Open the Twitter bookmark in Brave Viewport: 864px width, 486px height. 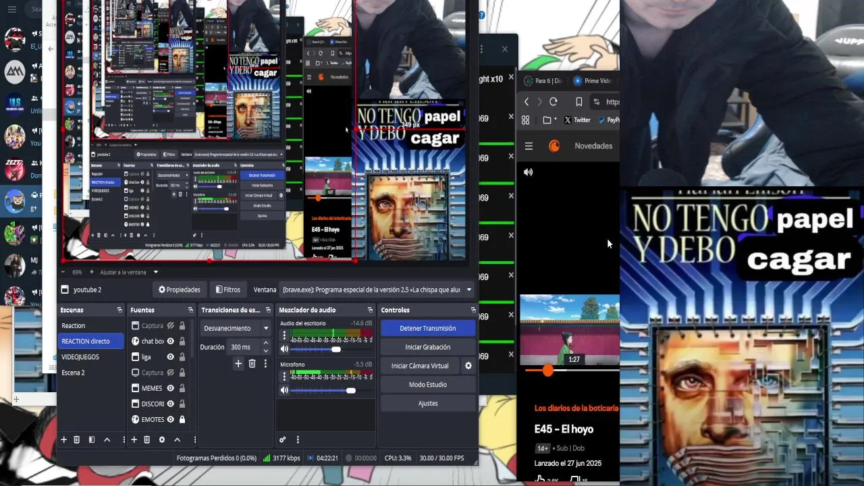577,120
